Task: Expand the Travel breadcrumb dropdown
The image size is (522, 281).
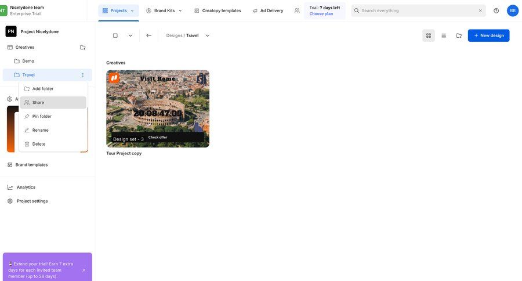Action: point(208,35)
